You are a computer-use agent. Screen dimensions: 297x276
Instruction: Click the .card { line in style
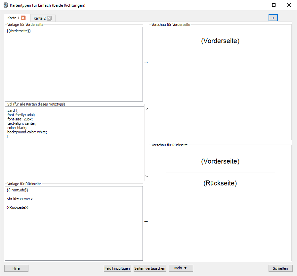tap(12, 110)
